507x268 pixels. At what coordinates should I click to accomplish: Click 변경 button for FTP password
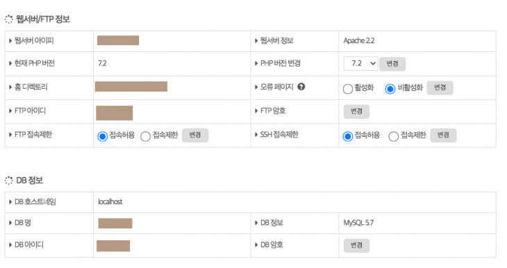[356, 112]
